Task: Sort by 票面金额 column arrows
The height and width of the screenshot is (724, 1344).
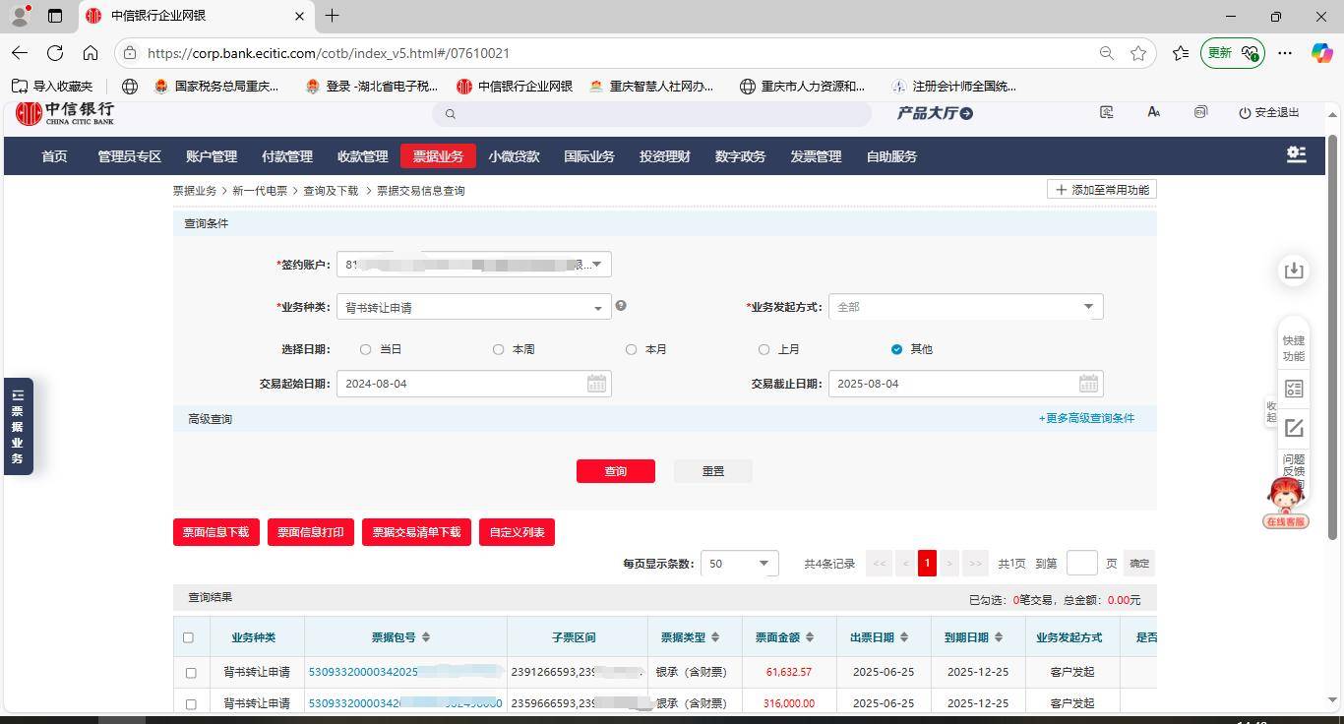Action: [x=810, y=637]
